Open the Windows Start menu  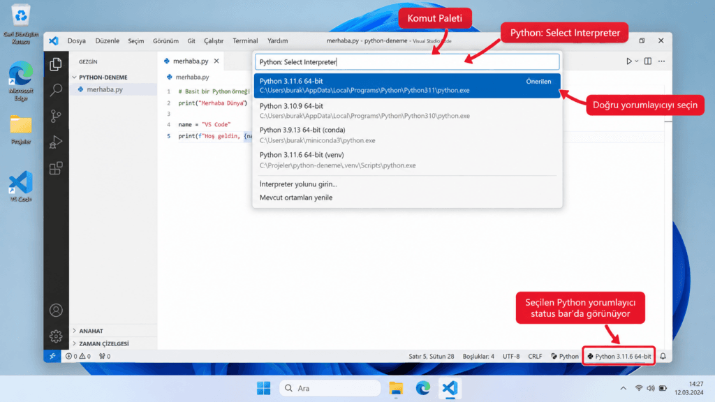click(263, 388)
